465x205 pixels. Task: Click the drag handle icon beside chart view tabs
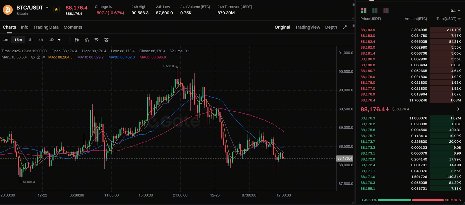click(353, 25)
